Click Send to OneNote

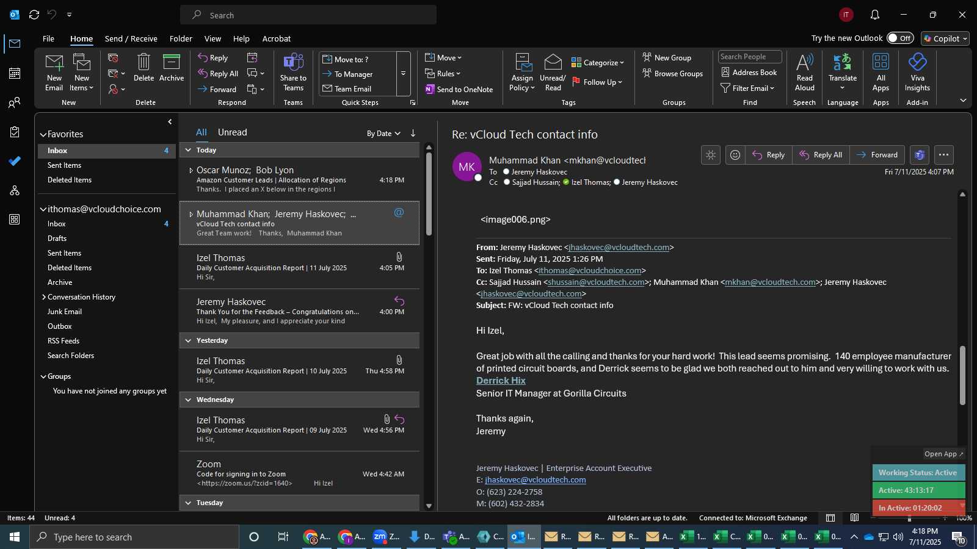coord(459,89)
